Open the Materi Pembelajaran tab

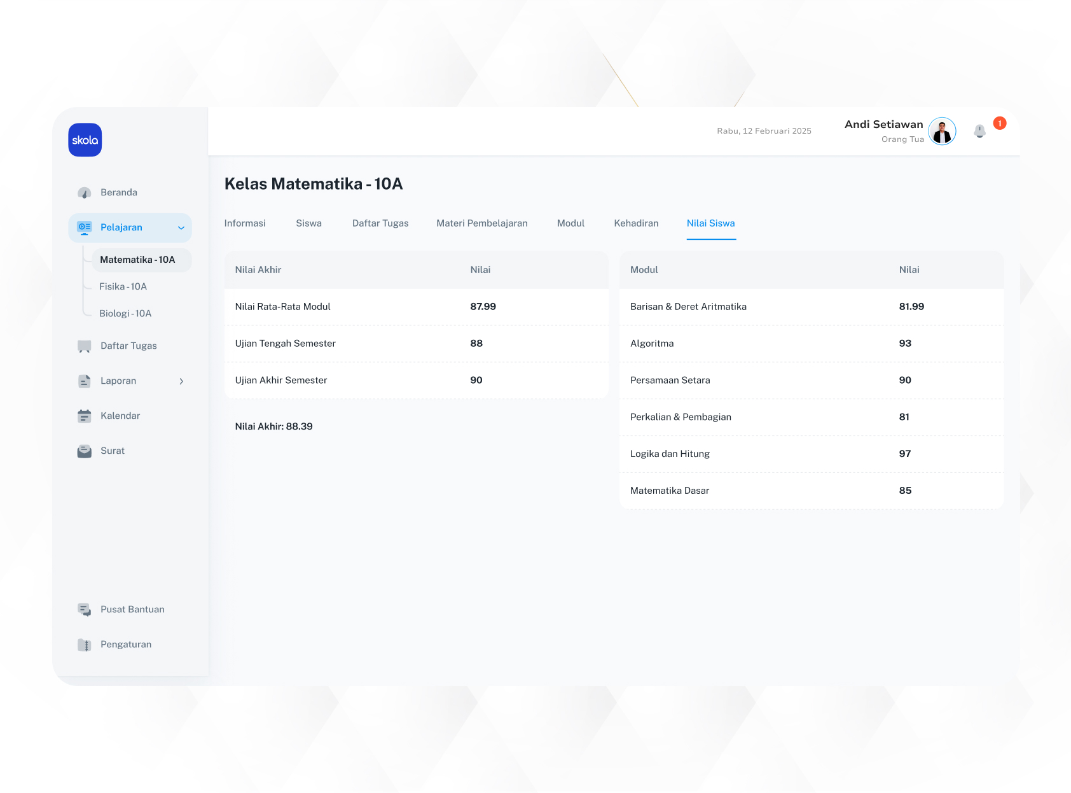tap(482, 223)
